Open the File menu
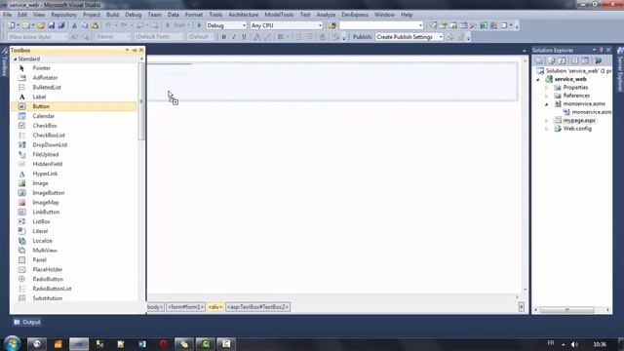Image resolution: width=624 pixels, height=351 pixels. point(7,15)
